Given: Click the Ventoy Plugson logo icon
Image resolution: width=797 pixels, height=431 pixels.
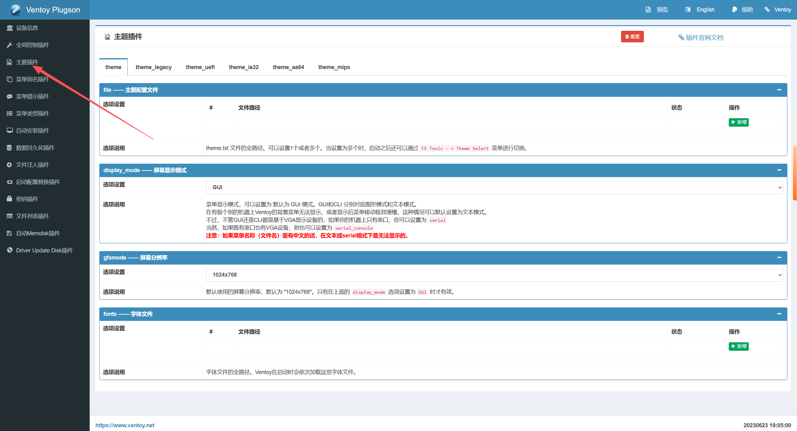Looking at the screenshot, I should (x=16, y=10).
